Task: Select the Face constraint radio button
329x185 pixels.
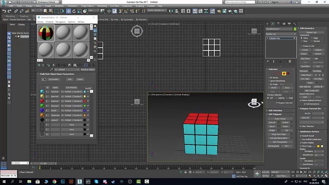Action: (302, 41)
